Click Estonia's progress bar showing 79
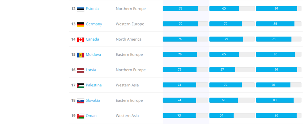The image size is (308, 124). (185, 9)
